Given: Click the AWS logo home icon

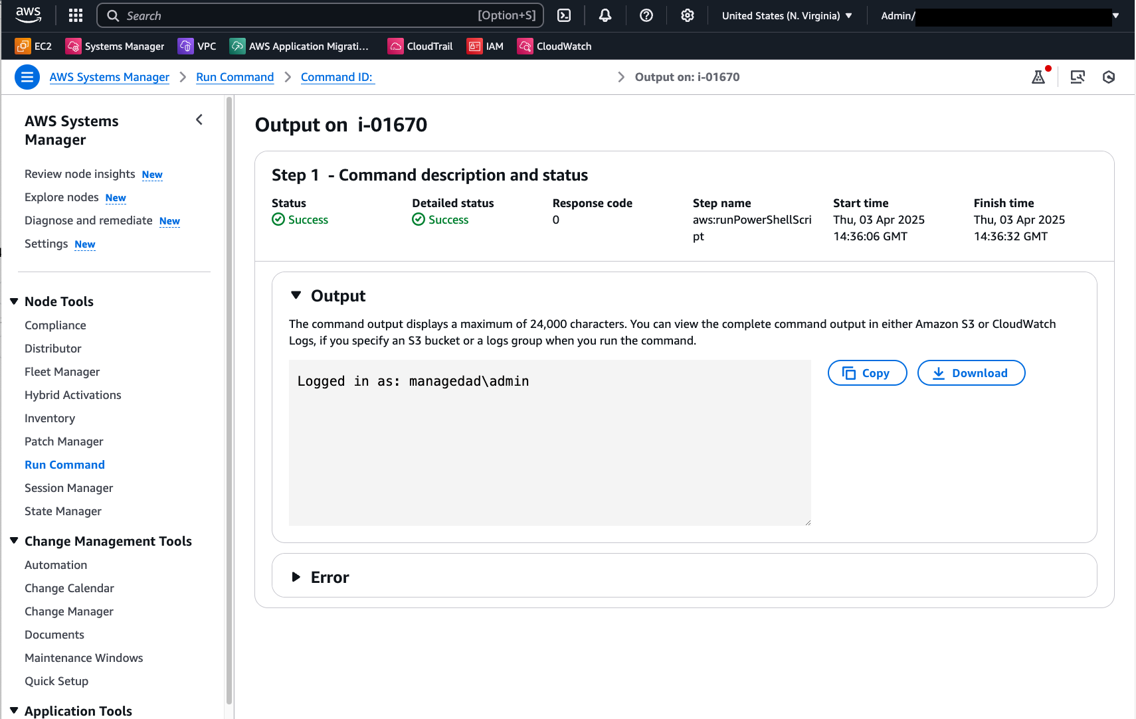Looking at the screenshot, I should pyautogui.click(x=29, y=15).
